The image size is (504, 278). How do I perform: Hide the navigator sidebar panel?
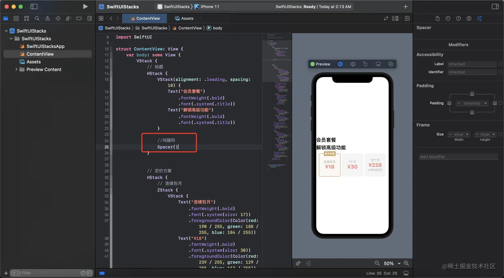pyautogui.click(x=34, y=6)
